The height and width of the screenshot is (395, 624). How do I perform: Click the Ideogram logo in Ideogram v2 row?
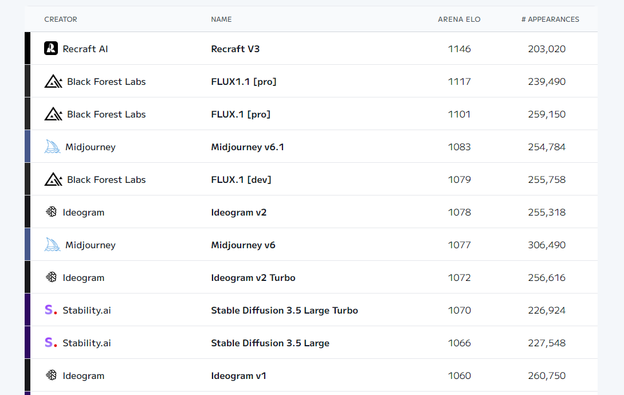(51, 212)
